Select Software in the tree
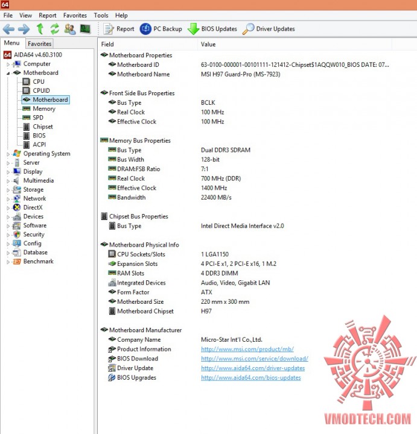Viewport: 417px width, 434px height. [x=35, y=225]
